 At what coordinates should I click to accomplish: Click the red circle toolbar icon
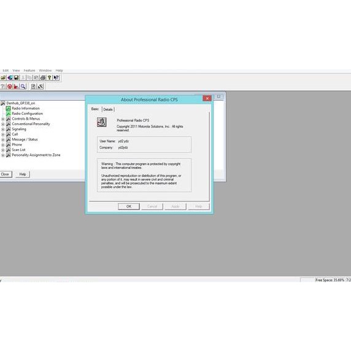[x=10, y=87]
